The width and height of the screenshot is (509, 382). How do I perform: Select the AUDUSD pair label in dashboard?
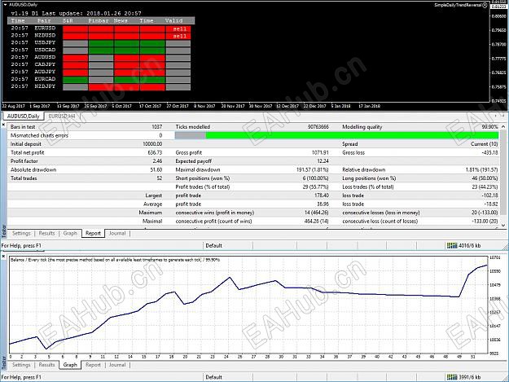tap(45, 57)
